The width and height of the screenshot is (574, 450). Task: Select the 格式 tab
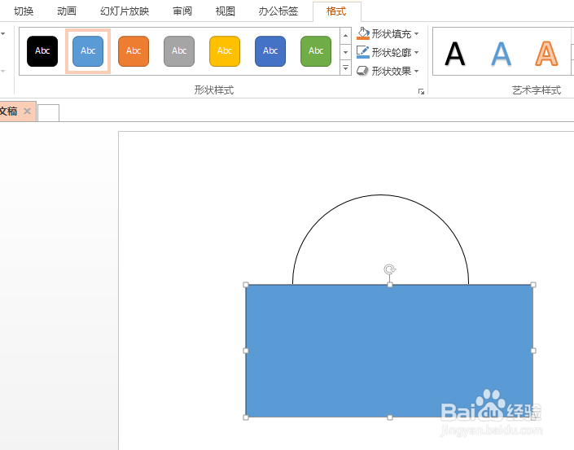point(336,11)
